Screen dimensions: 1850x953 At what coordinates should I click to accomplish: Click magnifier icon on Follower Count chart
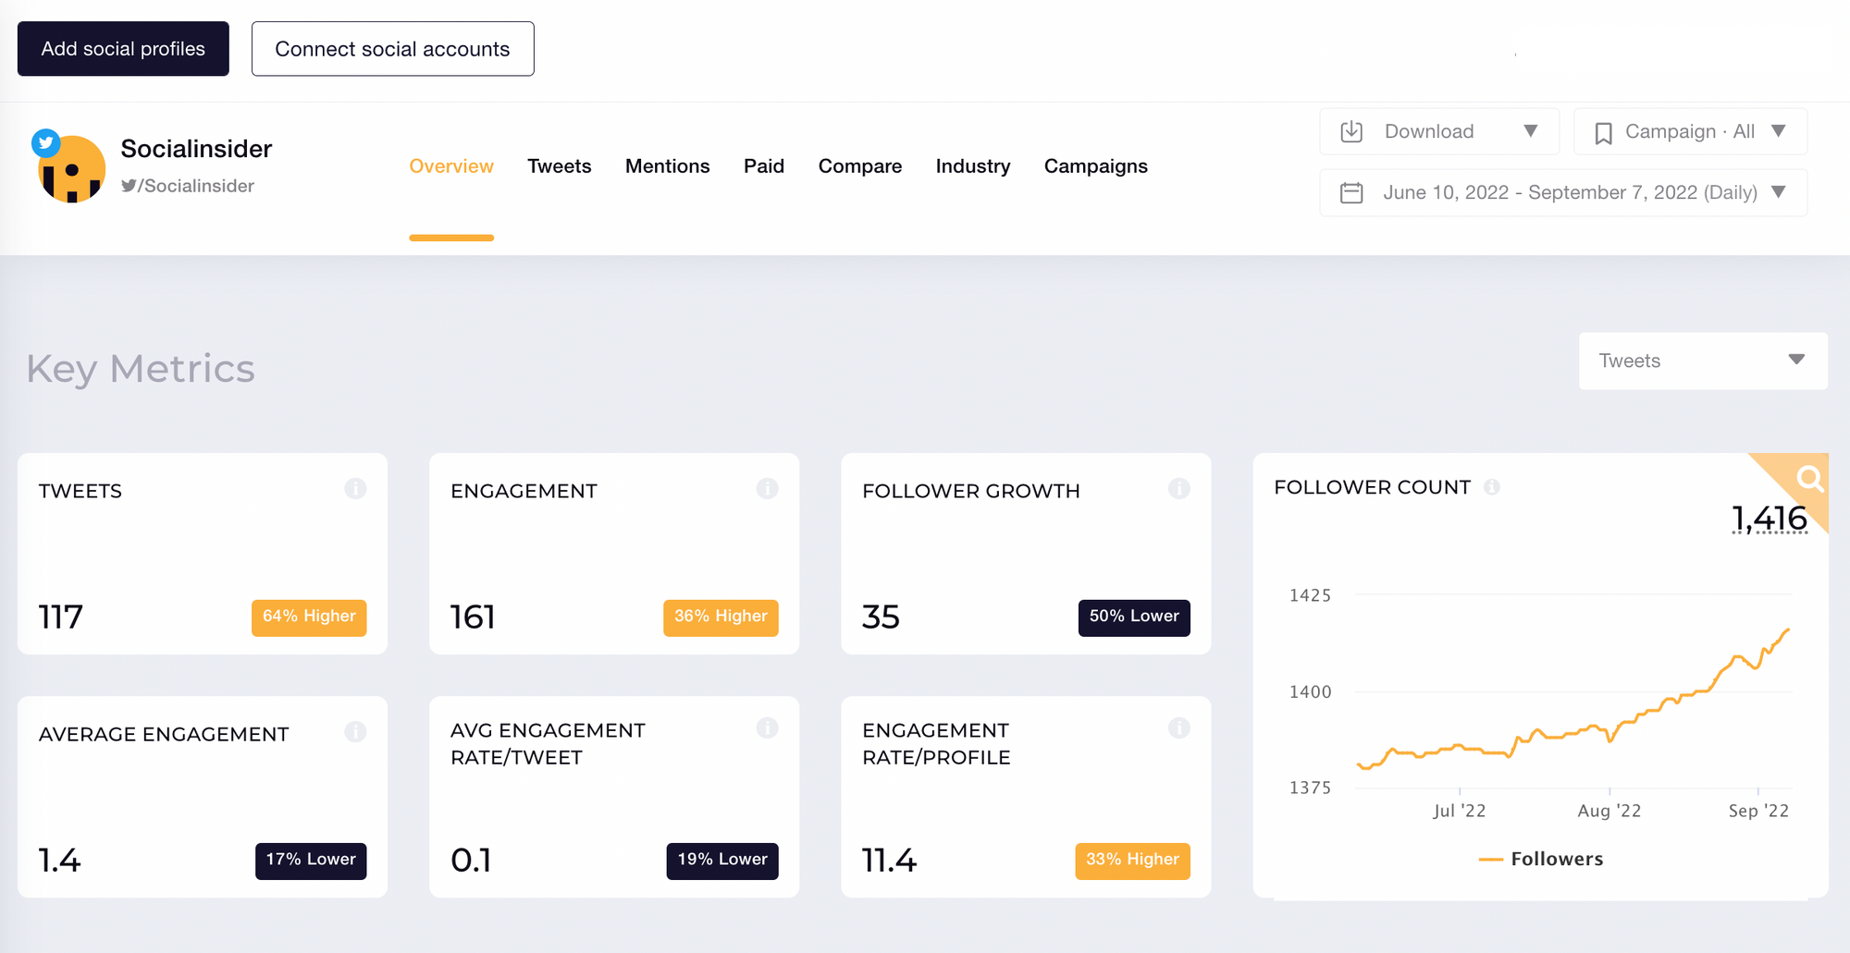pos(1809,478)
